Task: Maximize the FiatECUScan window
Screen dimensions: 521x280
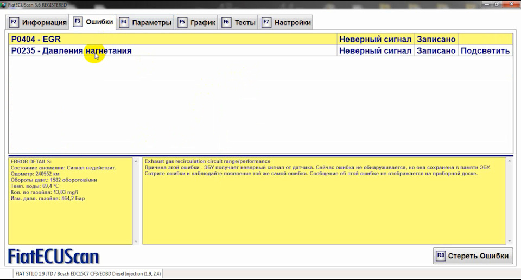Action: tap(497, 4)
